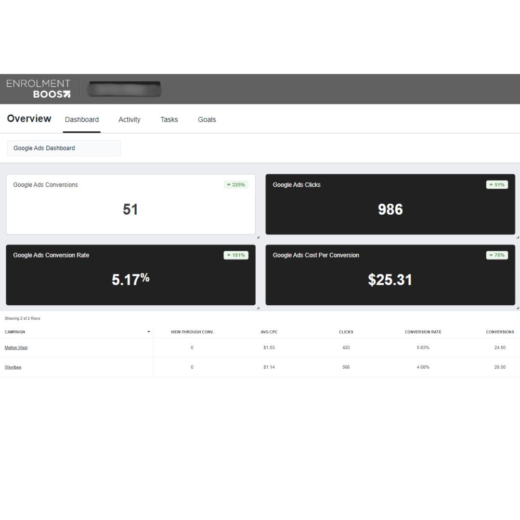
Task: Click the Google Ads Conversion Rate title
Action: [x=51, y=255]
